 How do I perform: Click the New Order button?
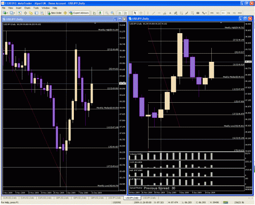55,13
